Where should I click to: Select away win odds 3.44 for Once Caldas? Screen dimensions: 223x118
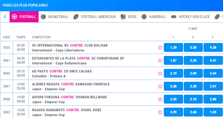point(213,73)
